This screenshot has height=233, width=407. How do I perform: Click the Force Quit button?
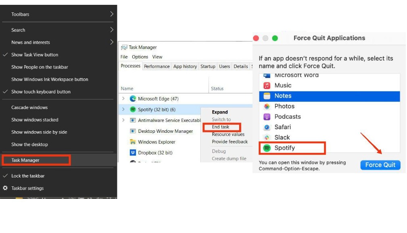click(380, 165)
